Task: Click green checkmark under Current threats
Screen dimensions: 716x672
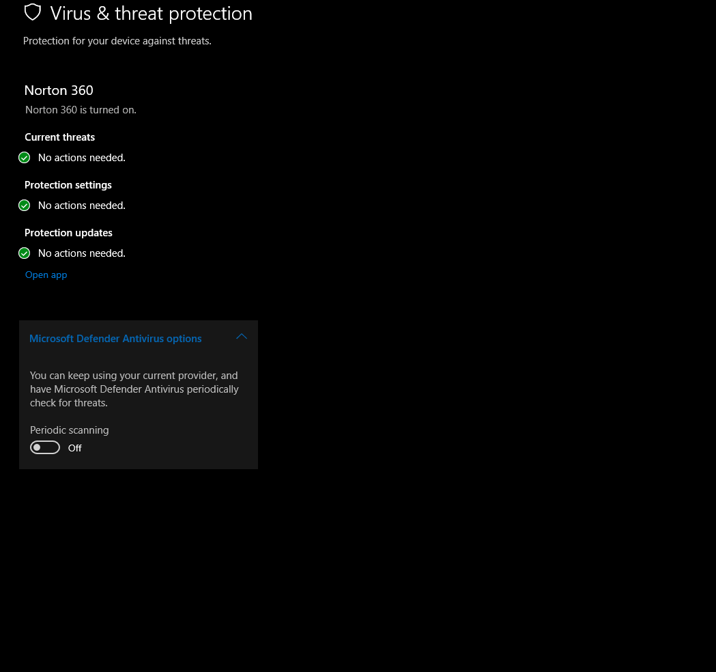Action: [x=24, y=158]
